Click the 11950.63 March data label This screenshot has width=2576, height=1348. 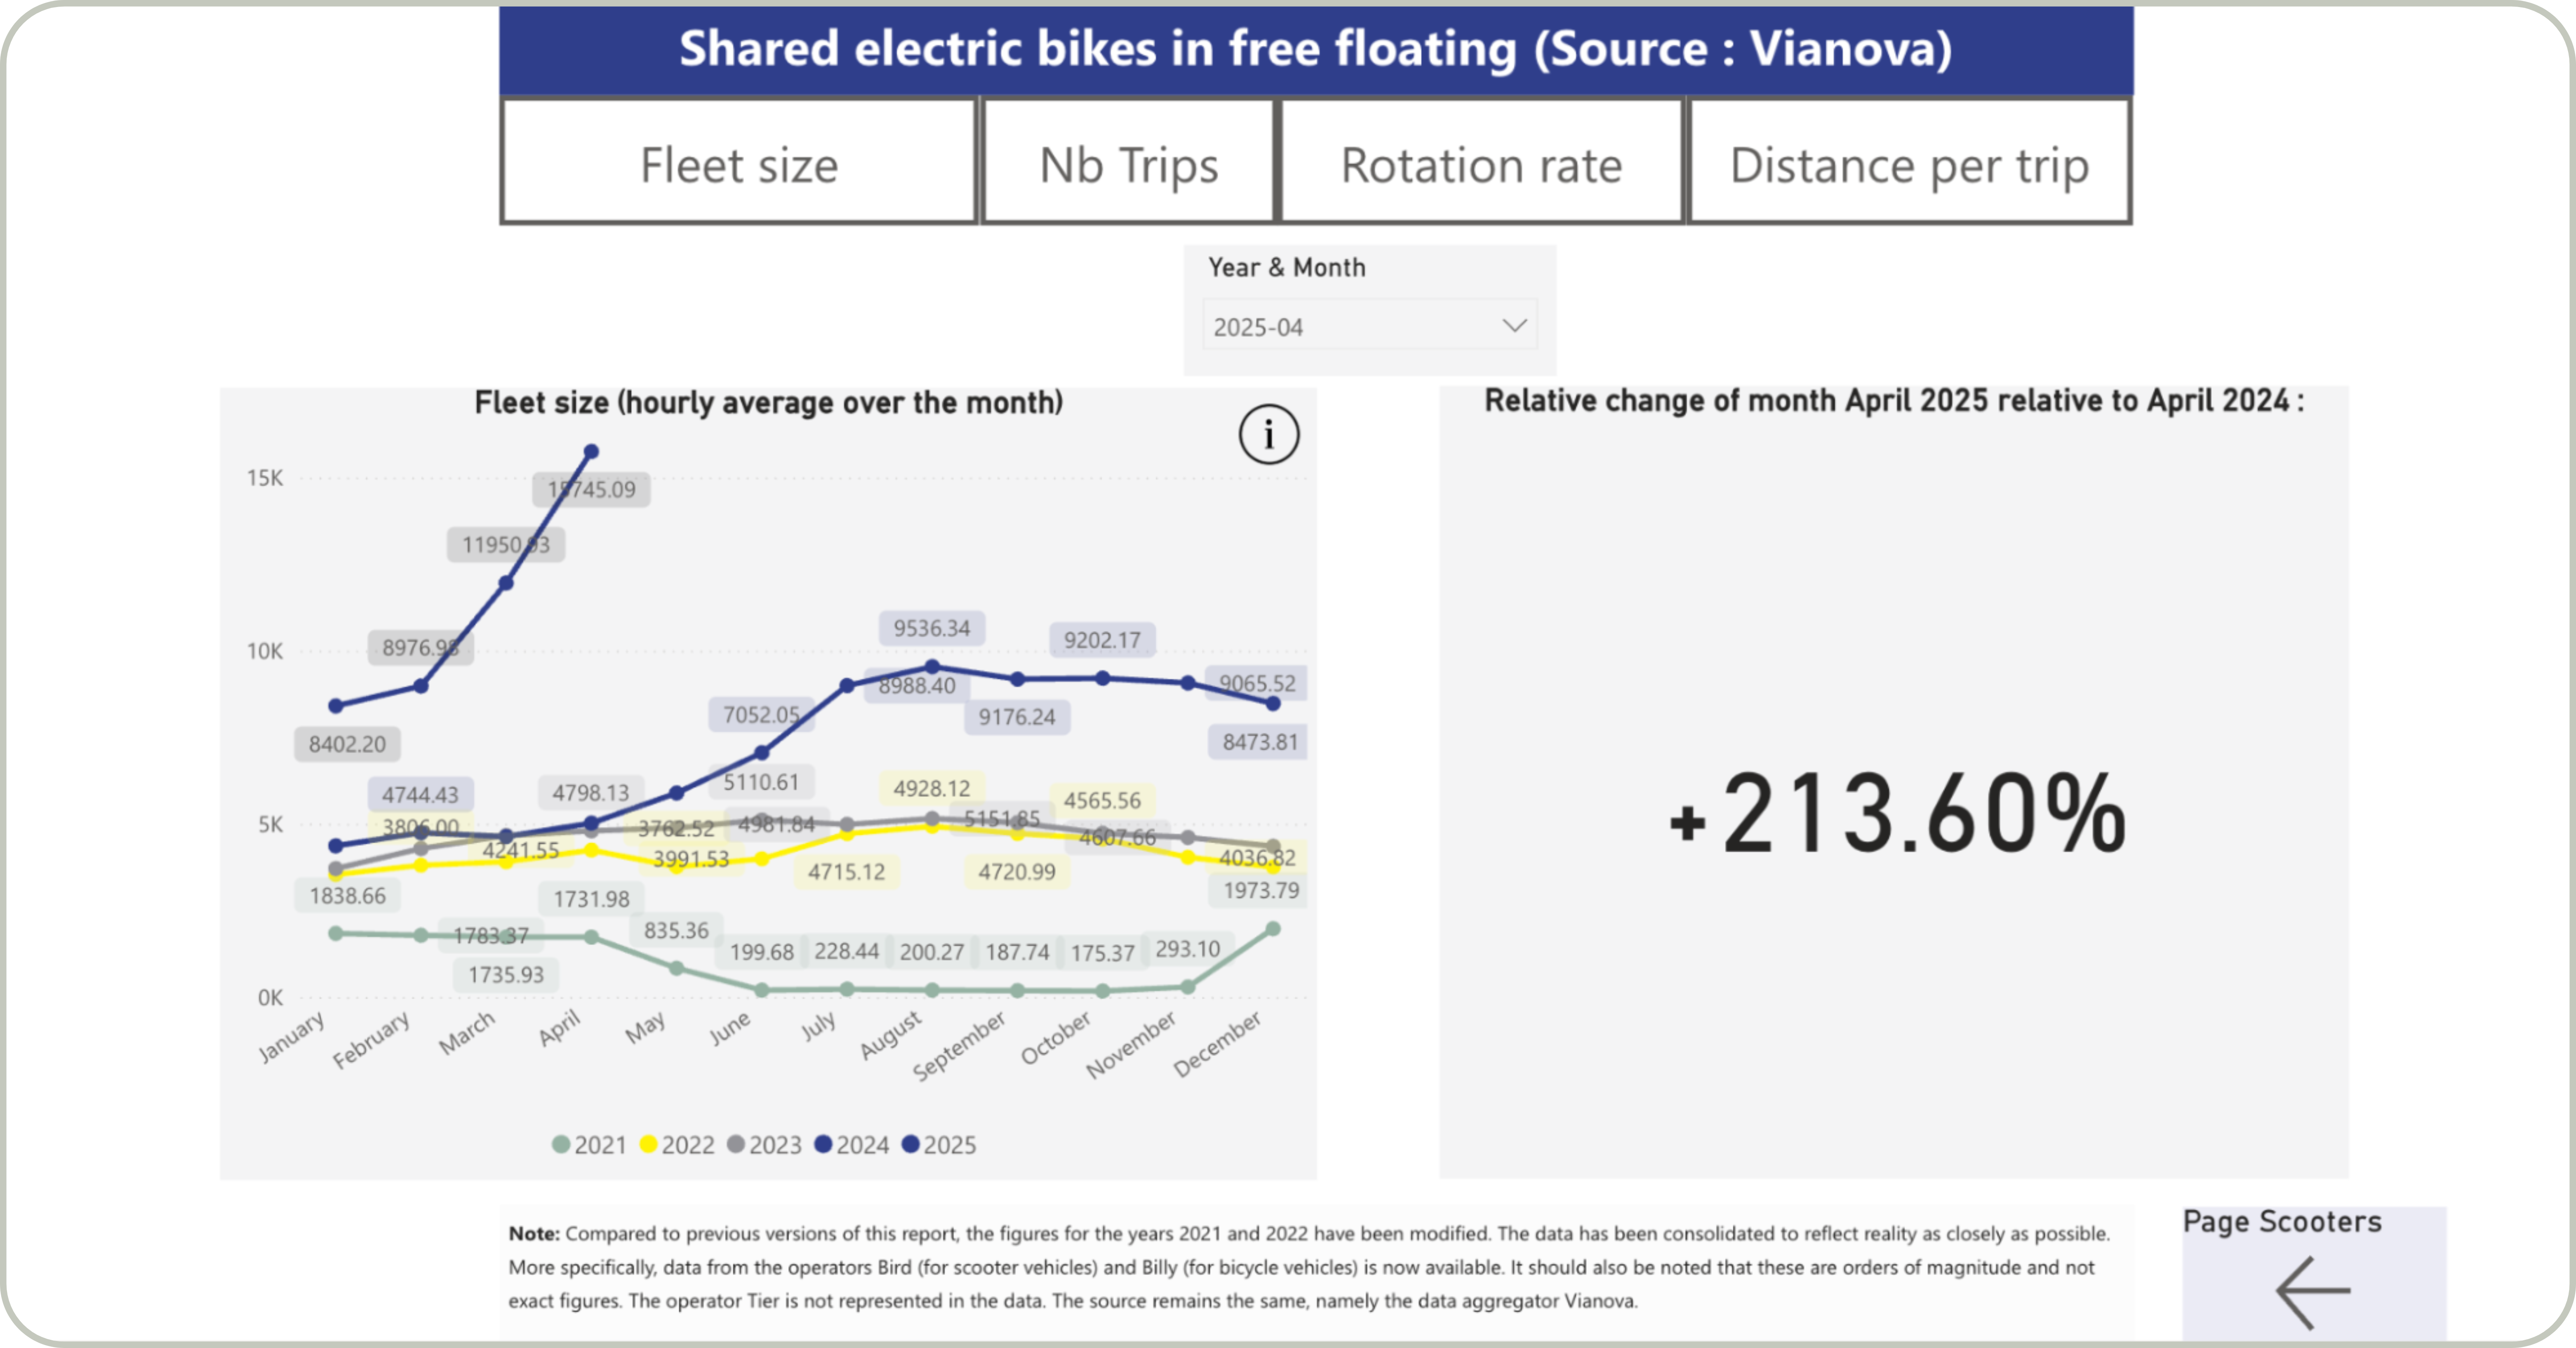tap(505, 545)
